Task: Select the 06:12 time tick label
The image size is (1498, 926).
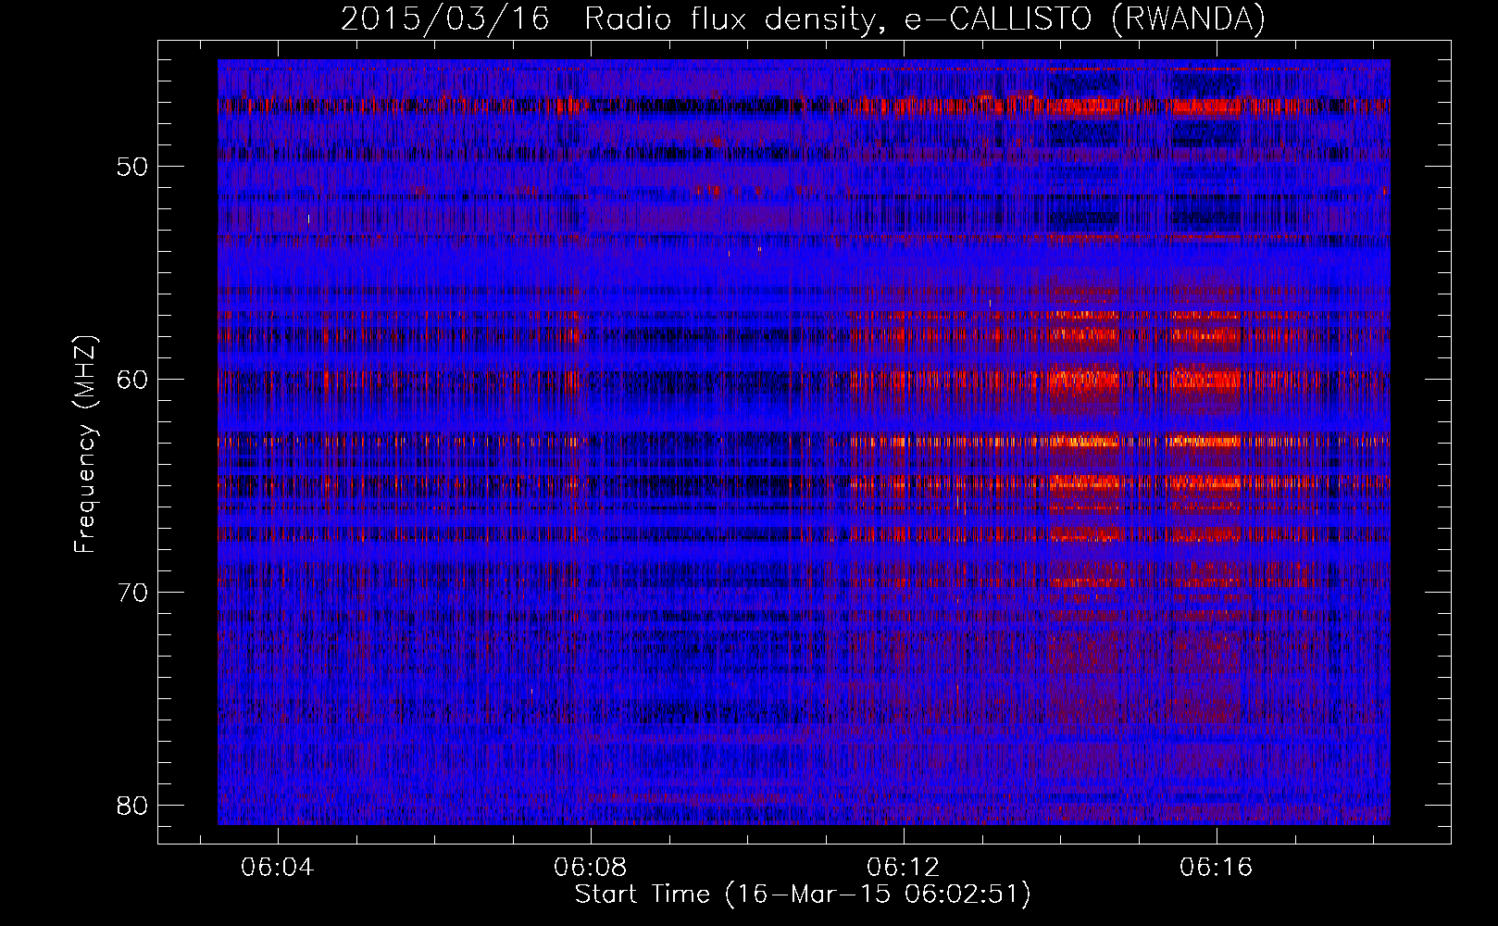Action: pyautogui.click(x=904, y=868)
